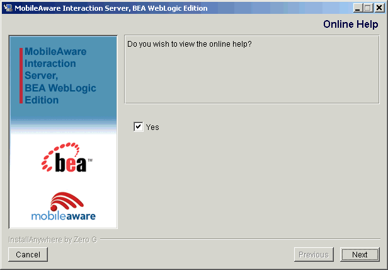Click the Cancel button
This screenshot has width=388, height=270.
28,254
